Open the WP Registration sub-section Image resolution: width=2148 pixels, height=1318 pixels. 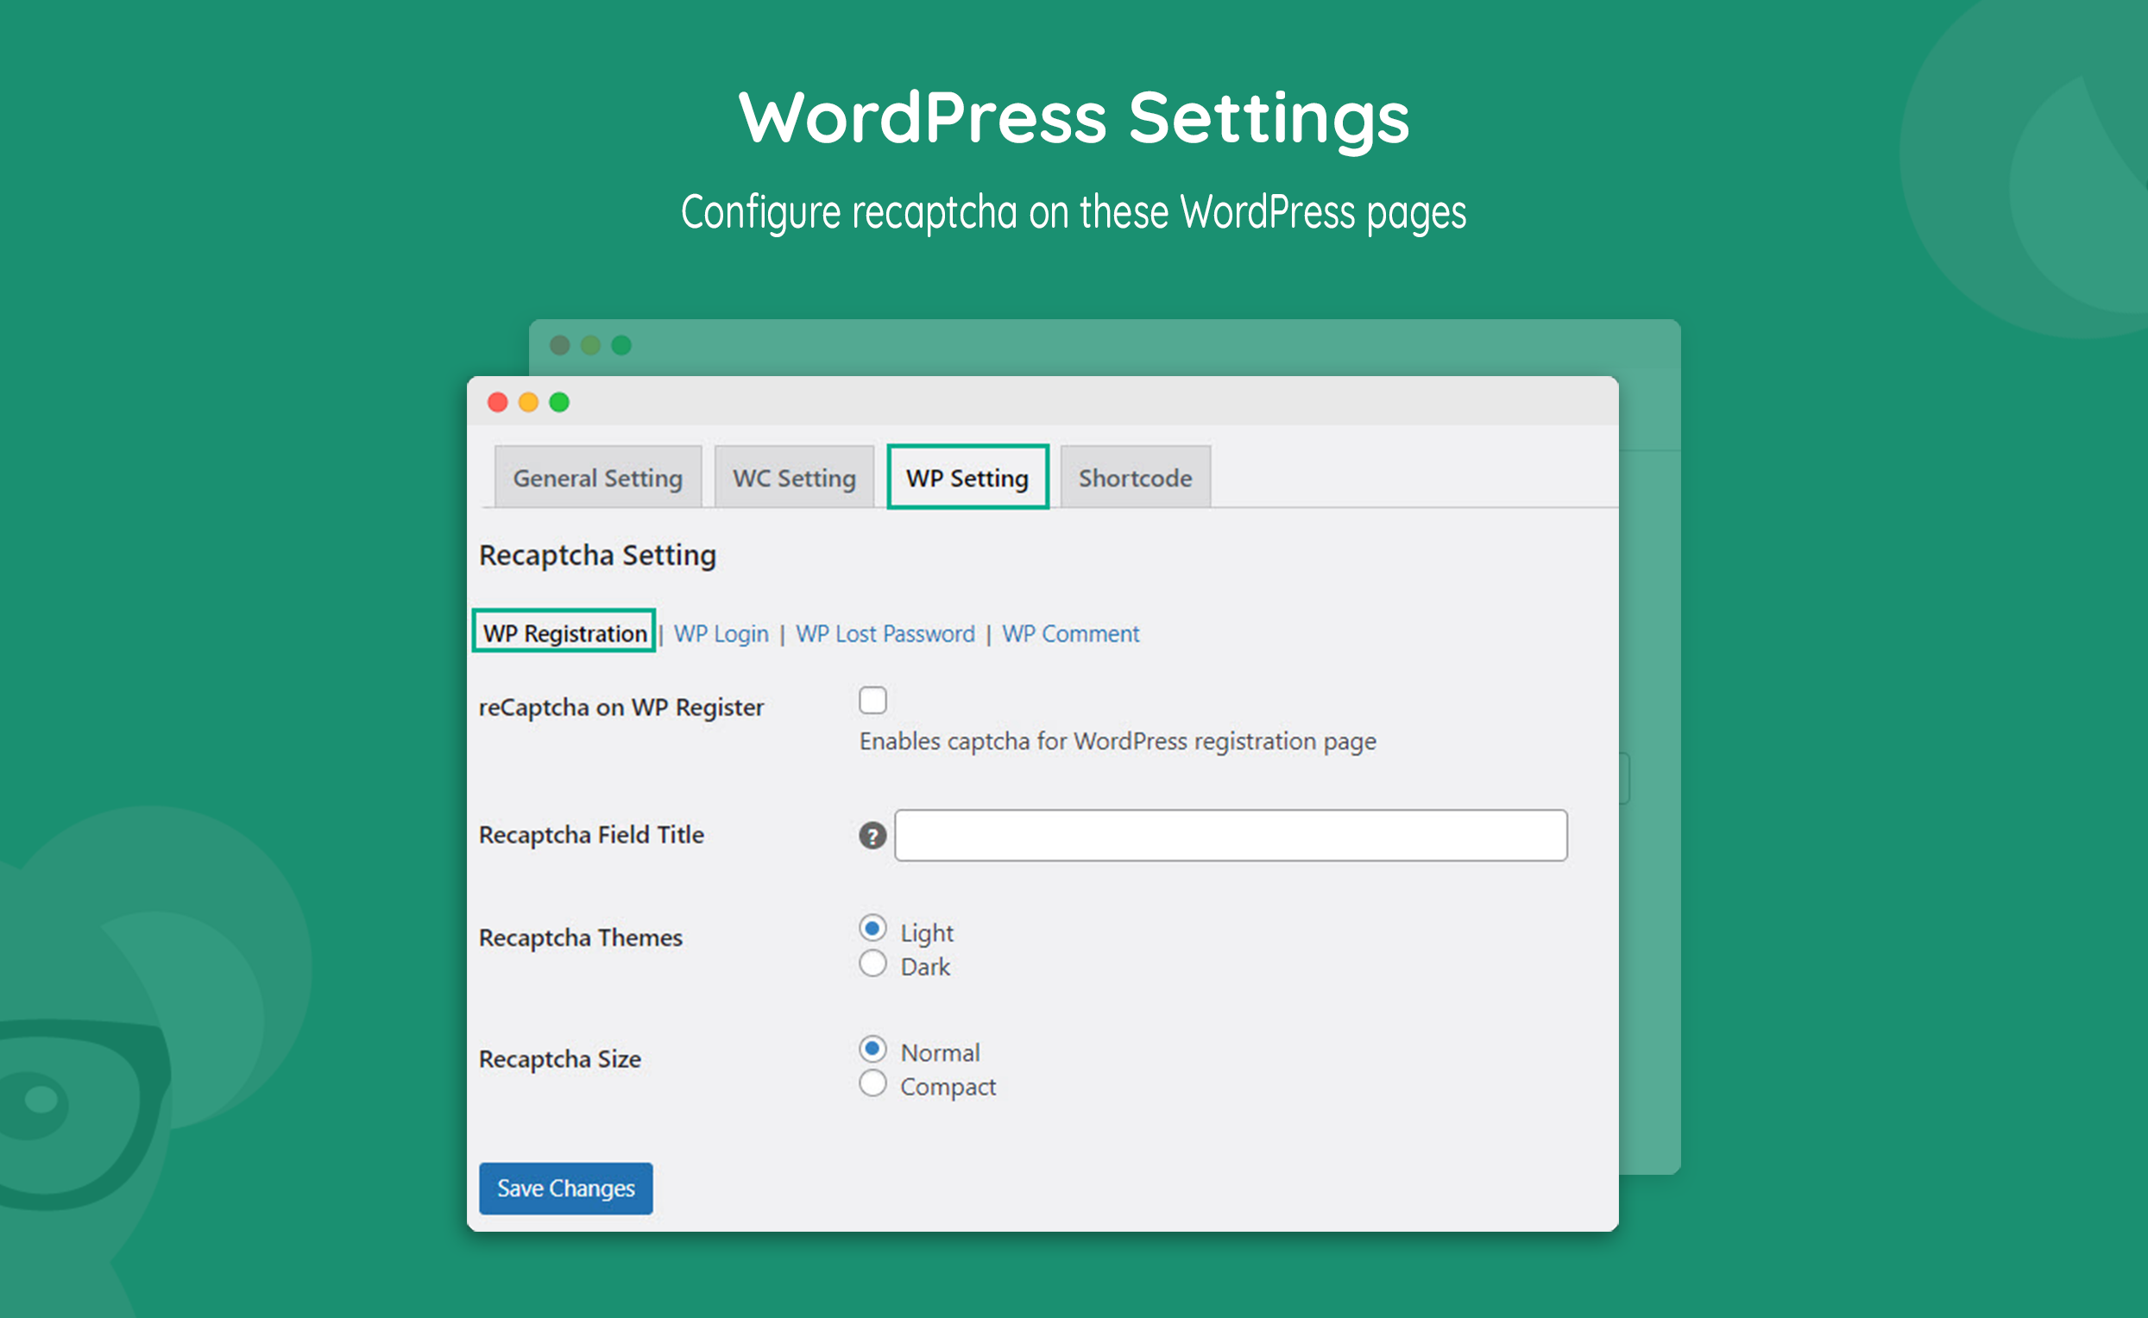pyautogui.click(x=564, y=633)
